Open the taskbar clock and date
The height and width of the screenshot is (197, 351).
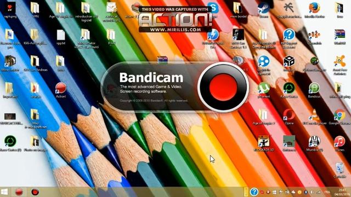(342, 192)
